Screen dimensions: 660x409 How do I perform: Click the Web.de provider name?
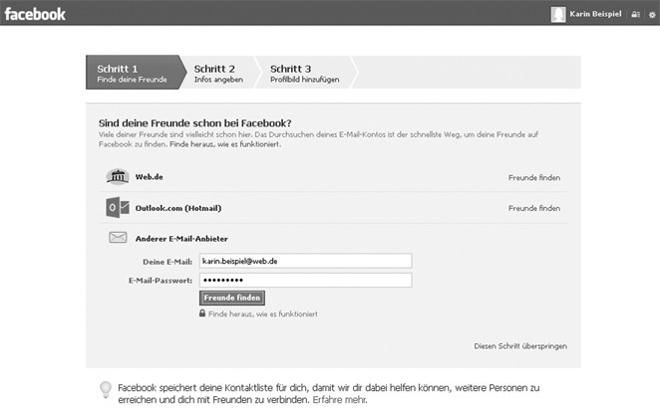coord(149,177)
